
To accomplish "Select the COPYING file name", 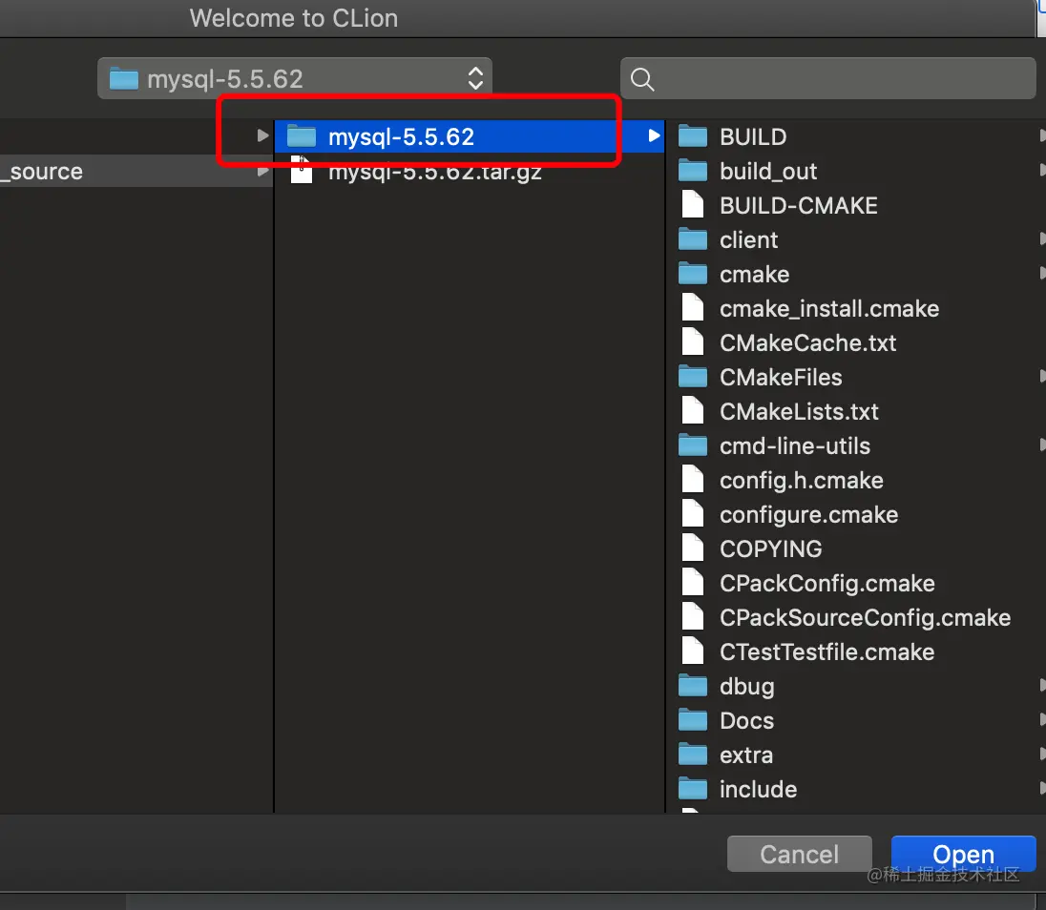I will [770, 548].
